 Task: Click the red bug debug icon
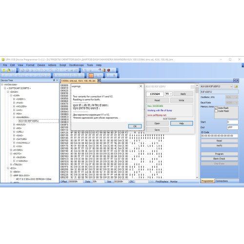tap(108, 70)
